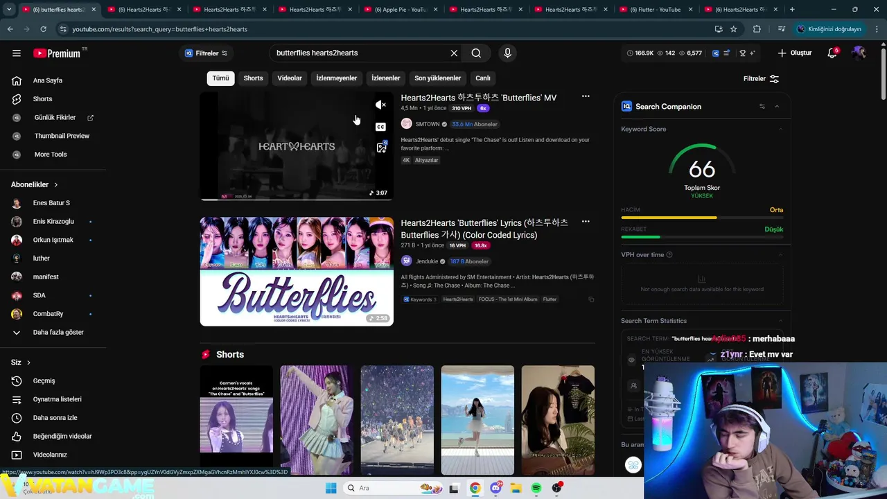887x499 pixels.
Task: Unmute the video preview
Action: coord(380,105)
